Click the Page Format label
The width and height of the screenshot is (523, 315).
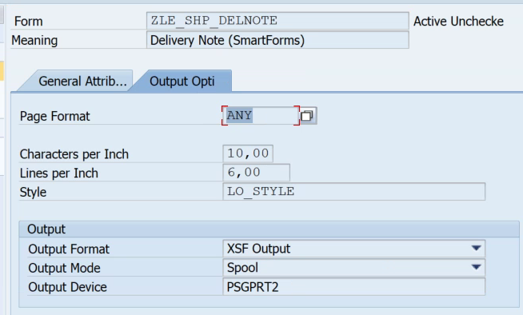coord(55,117)
